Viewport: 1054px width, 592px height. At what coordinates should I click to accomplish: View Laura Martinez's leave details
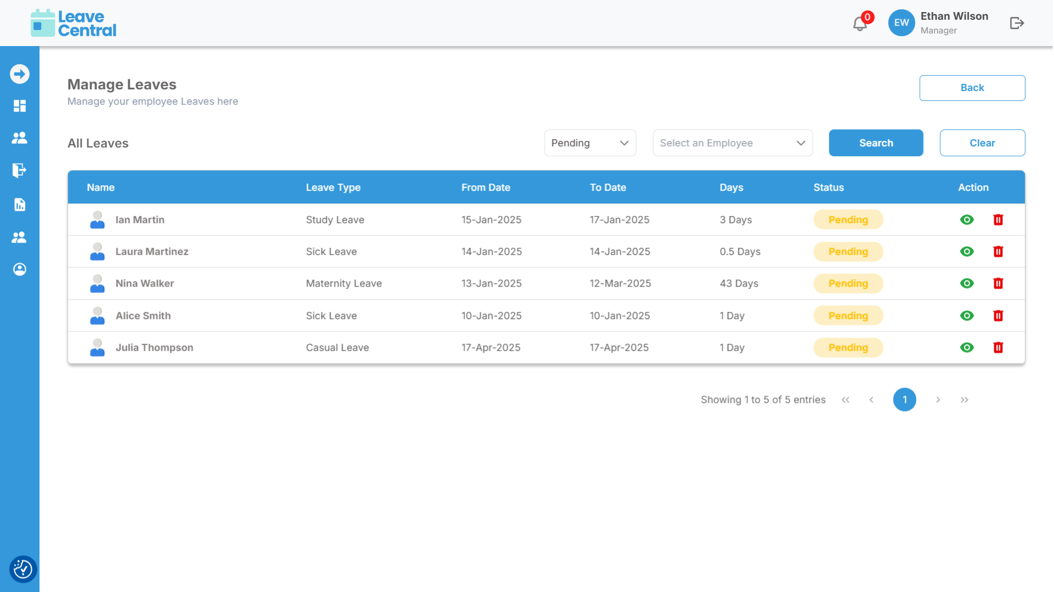click(x=967, y=252)
